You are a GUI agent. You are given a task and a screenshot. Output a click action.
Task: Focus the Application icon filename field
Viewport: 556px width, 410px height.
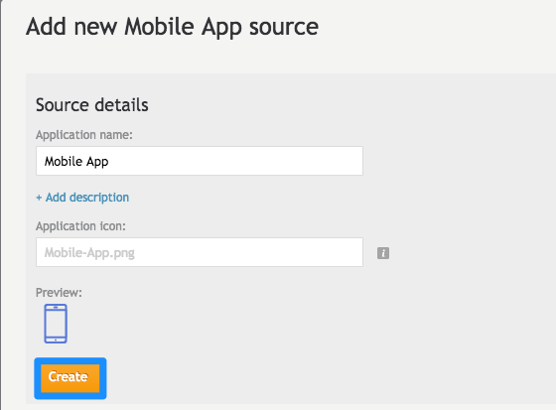point(200,252)
